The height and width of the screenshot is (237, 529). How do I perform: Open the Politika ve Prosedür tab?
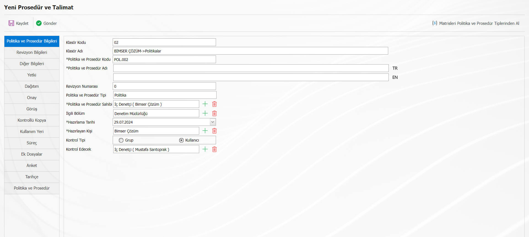coord(32,188)
